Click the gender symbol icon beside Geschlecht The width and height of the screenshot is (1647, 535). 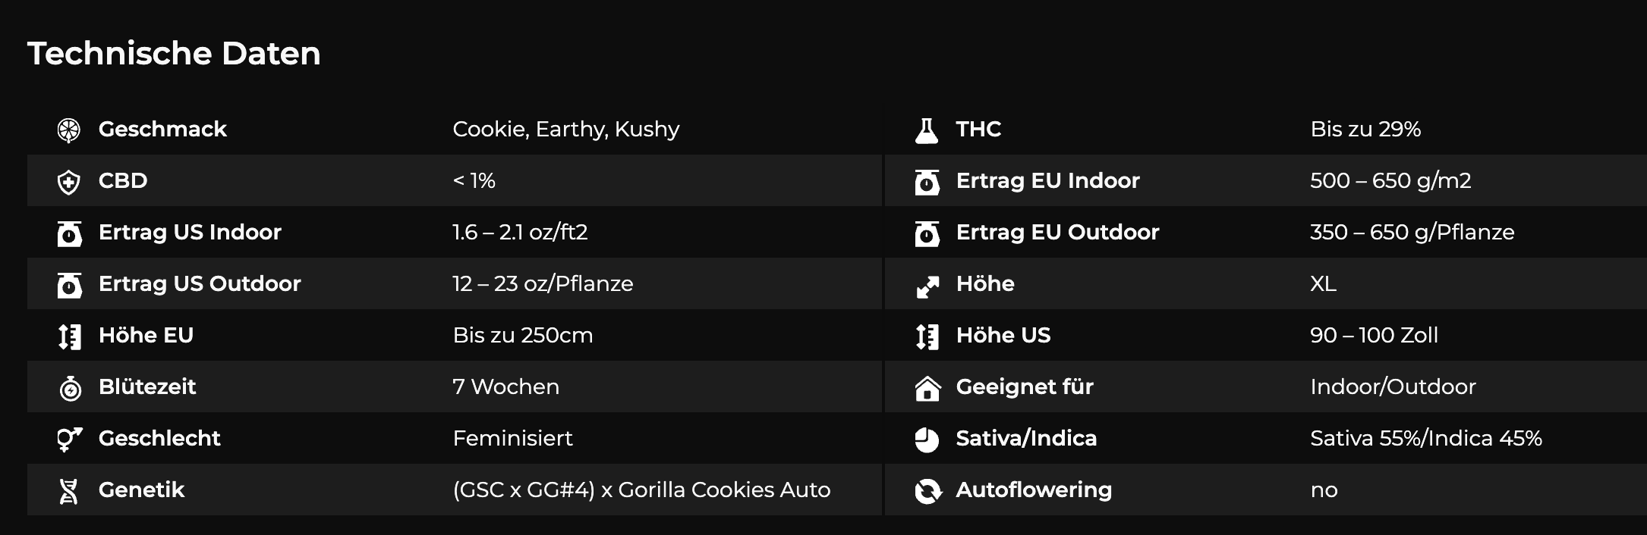(x=69, y=440)
